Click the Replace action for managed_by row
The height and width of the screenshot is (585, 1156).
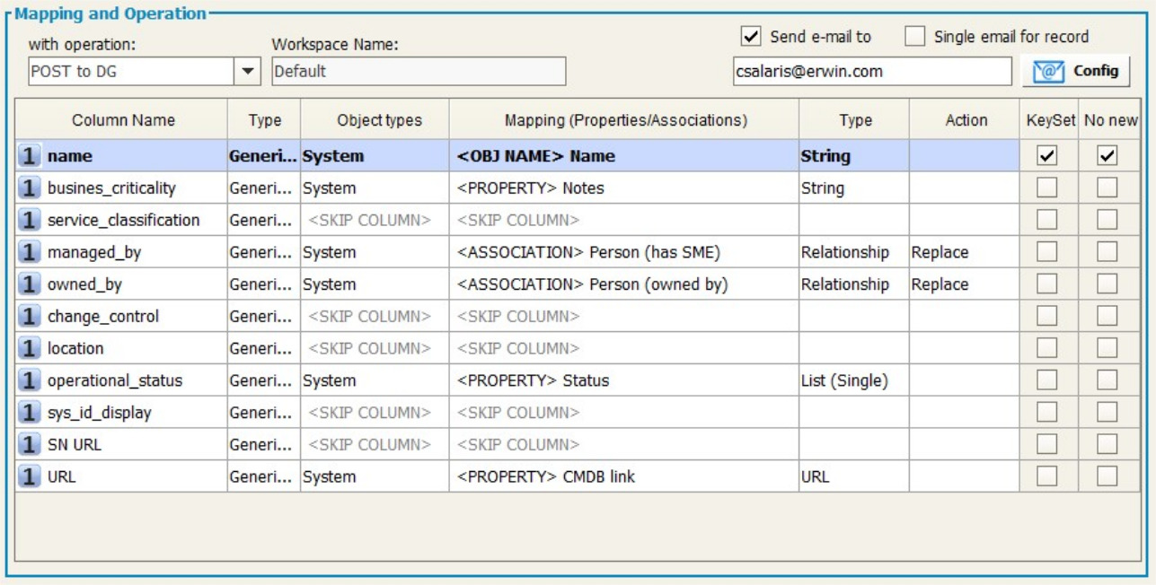click(x=940, y=253)
